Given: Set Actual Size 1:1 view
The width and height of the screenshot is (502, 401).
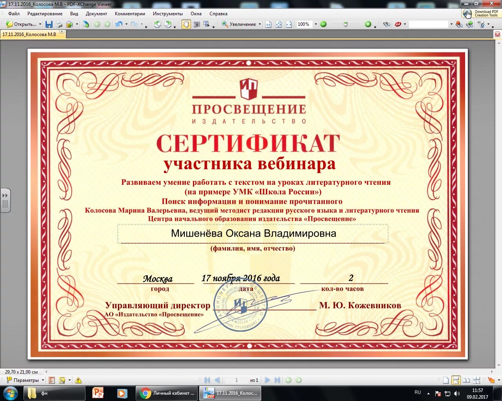Looking at the screenshot, I should [x=268, y=24].
